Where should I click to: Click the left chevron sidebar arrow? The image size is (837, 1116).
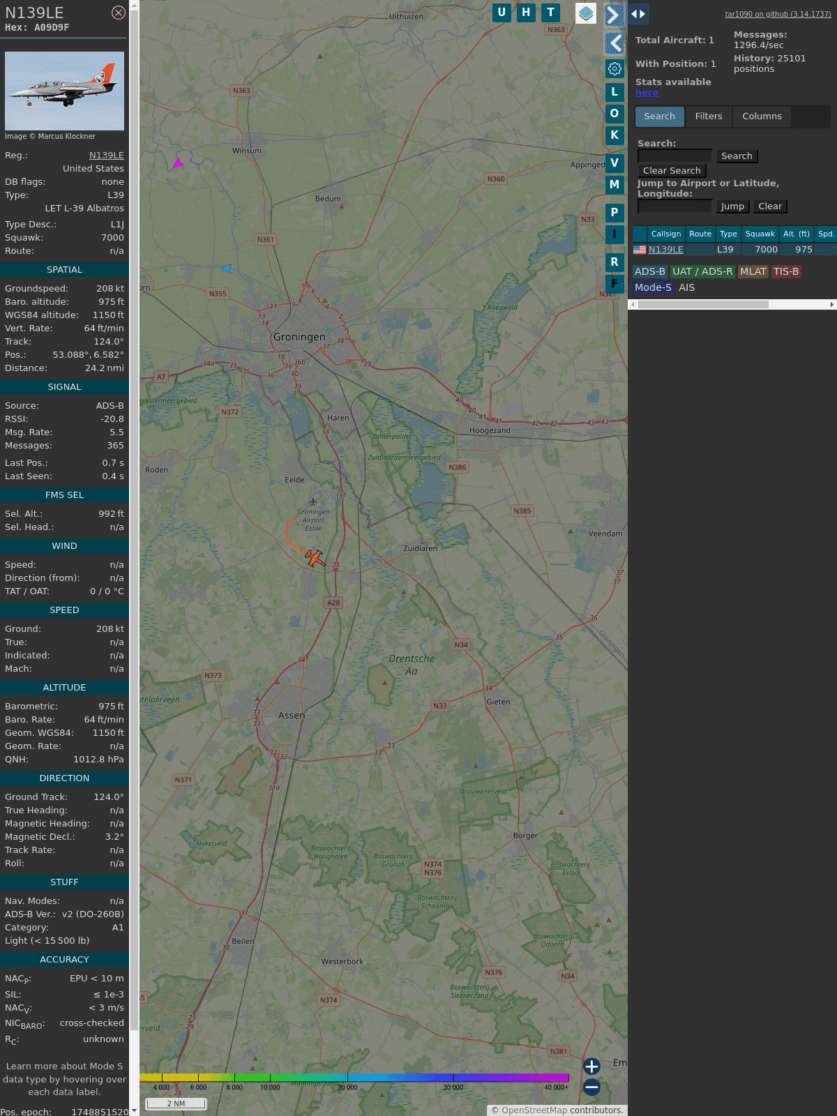tap(614, 43)
